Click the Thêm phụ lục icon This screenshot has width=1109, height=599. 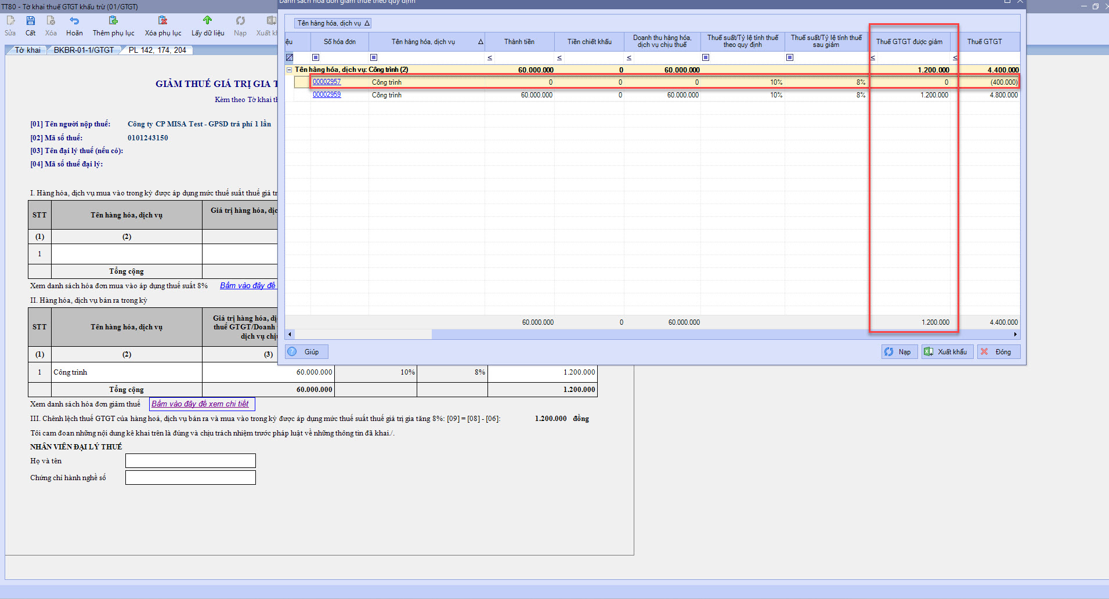113,21
